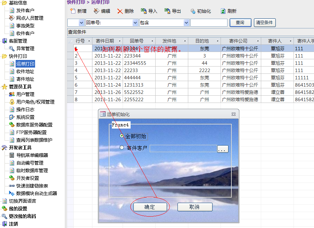
Task: Open 用户管理 users icon
Action: coord(12,94)
